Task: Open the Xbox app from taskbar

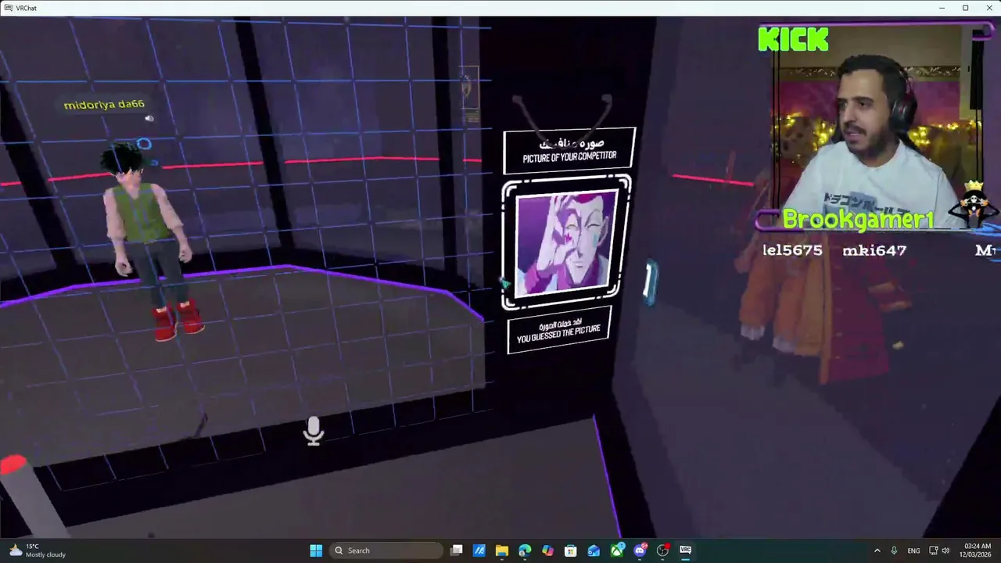Action: click(617, 550)
